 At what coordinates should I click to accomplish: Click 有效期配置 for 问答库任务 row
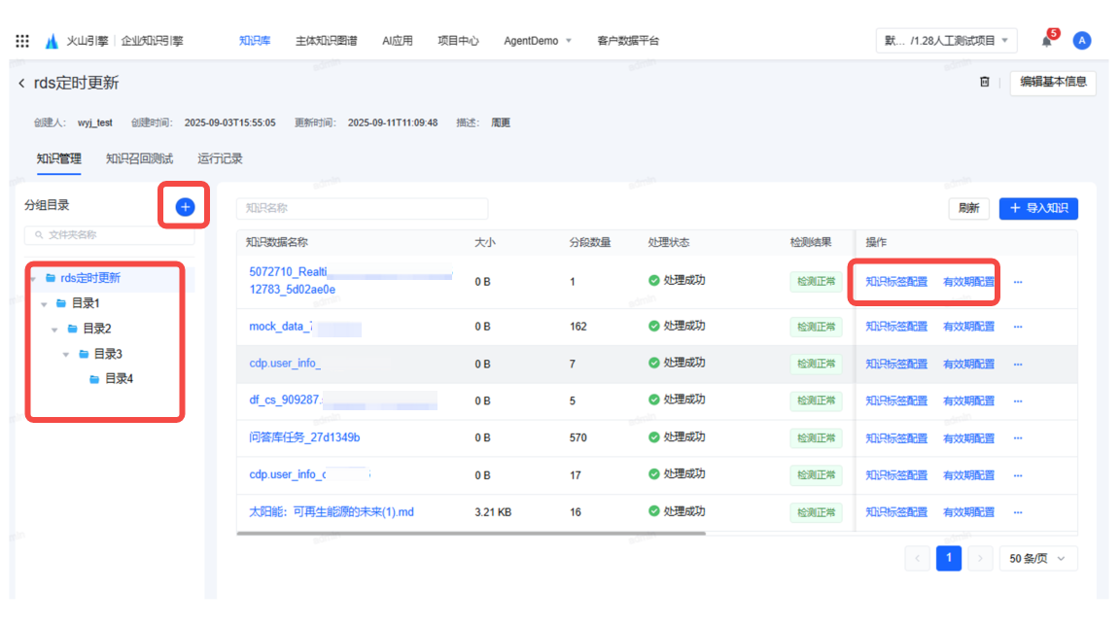click(x=968, y=438)
